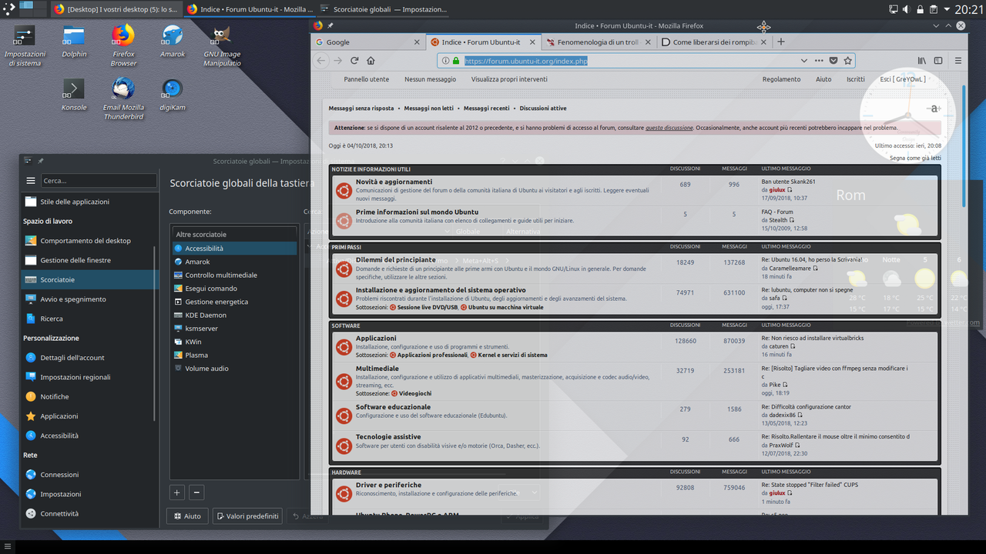This screenshot has width=986, height=554.
Task: Switch to the Google tab
Action: point(369,42)
